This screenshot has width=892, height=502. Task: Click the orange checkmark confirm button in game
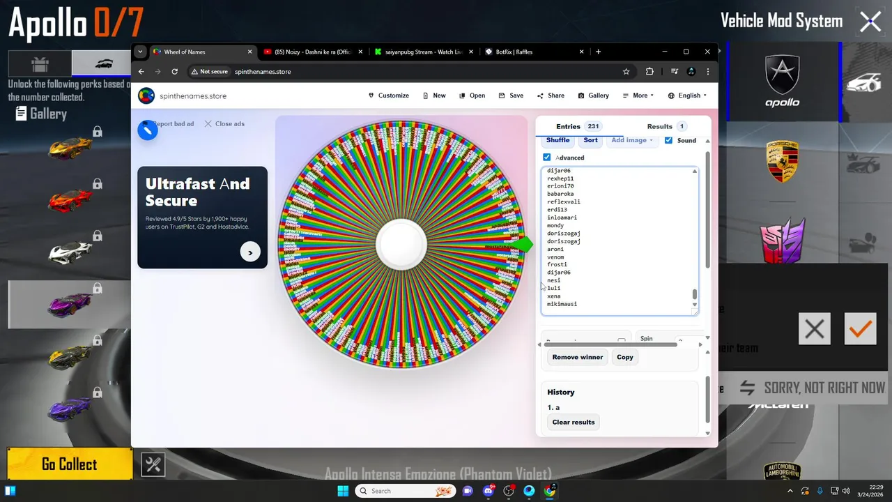860,328
